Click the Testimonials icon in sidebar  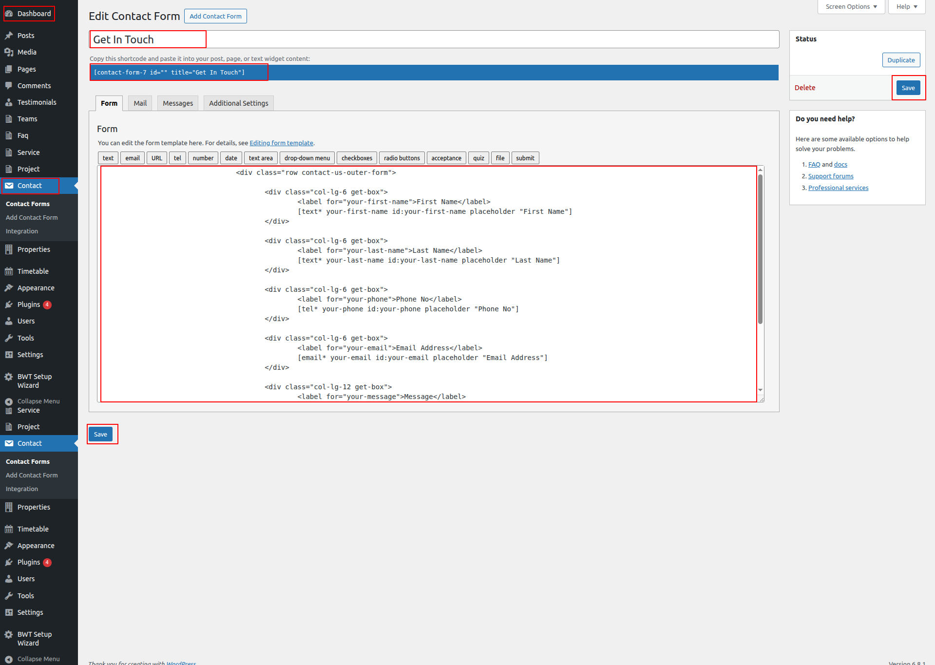click(x=9, y=102)
